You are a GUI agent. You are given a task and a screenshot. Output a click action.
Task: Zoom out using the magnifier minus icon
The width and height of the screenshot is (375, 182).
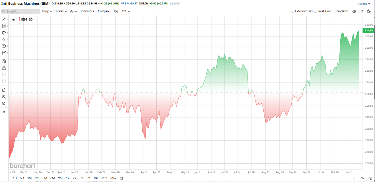coord(4,104)
